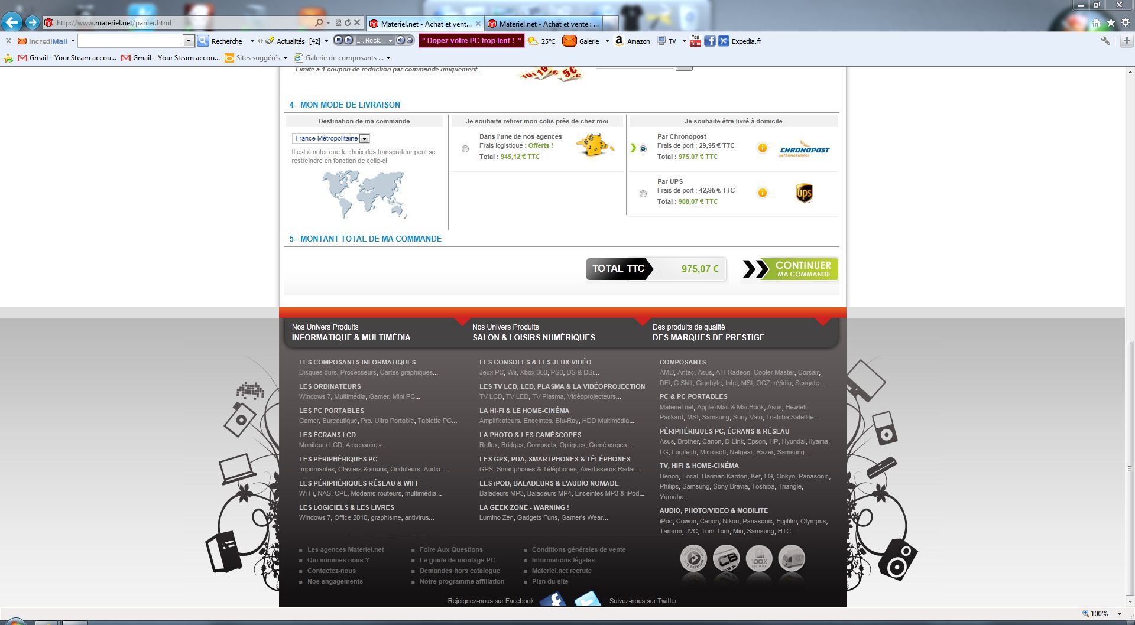Click the refresh page icon

[x=348, y=23]
